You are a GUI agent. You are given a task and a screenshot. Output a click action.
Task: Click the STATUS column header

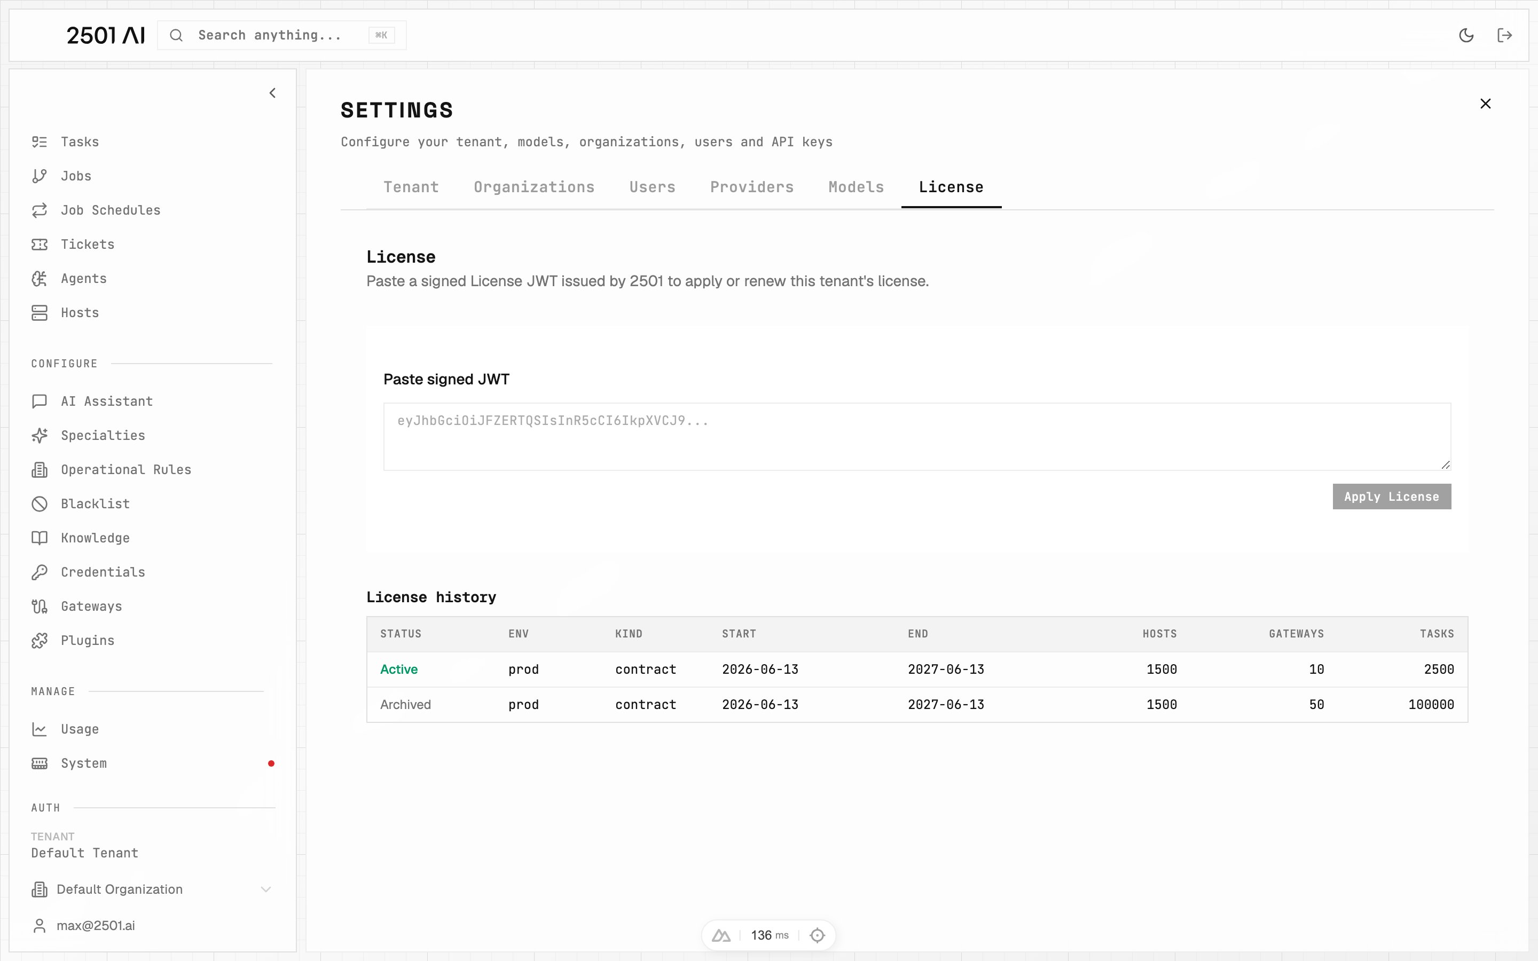pos(401,634)
